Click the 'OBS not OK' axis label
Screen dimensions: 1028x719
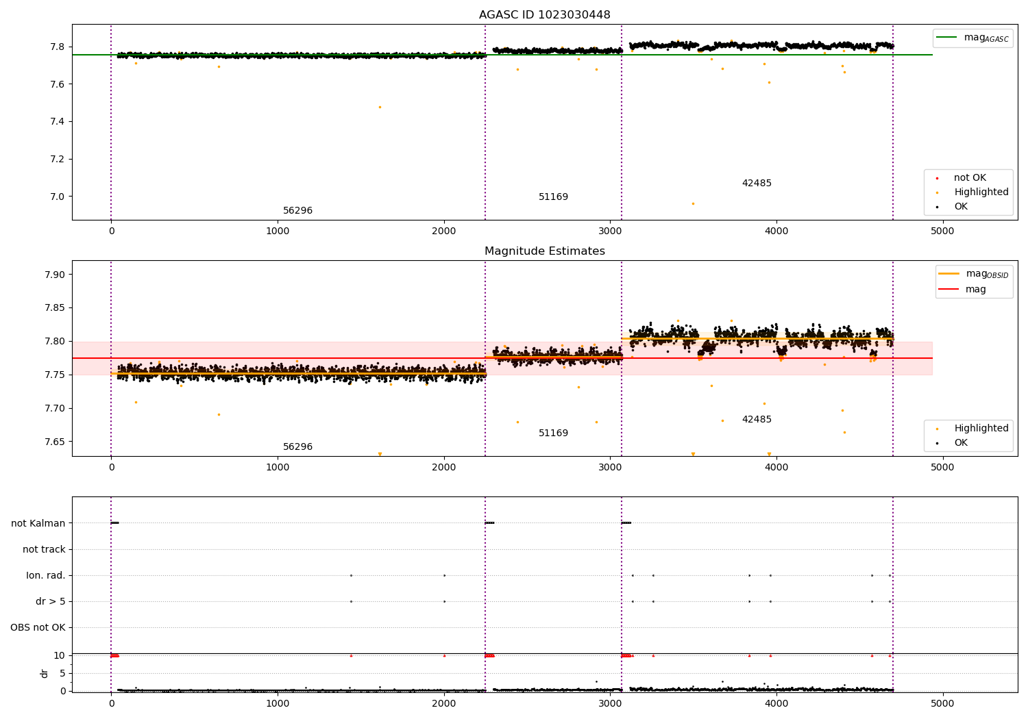point(38,628)
